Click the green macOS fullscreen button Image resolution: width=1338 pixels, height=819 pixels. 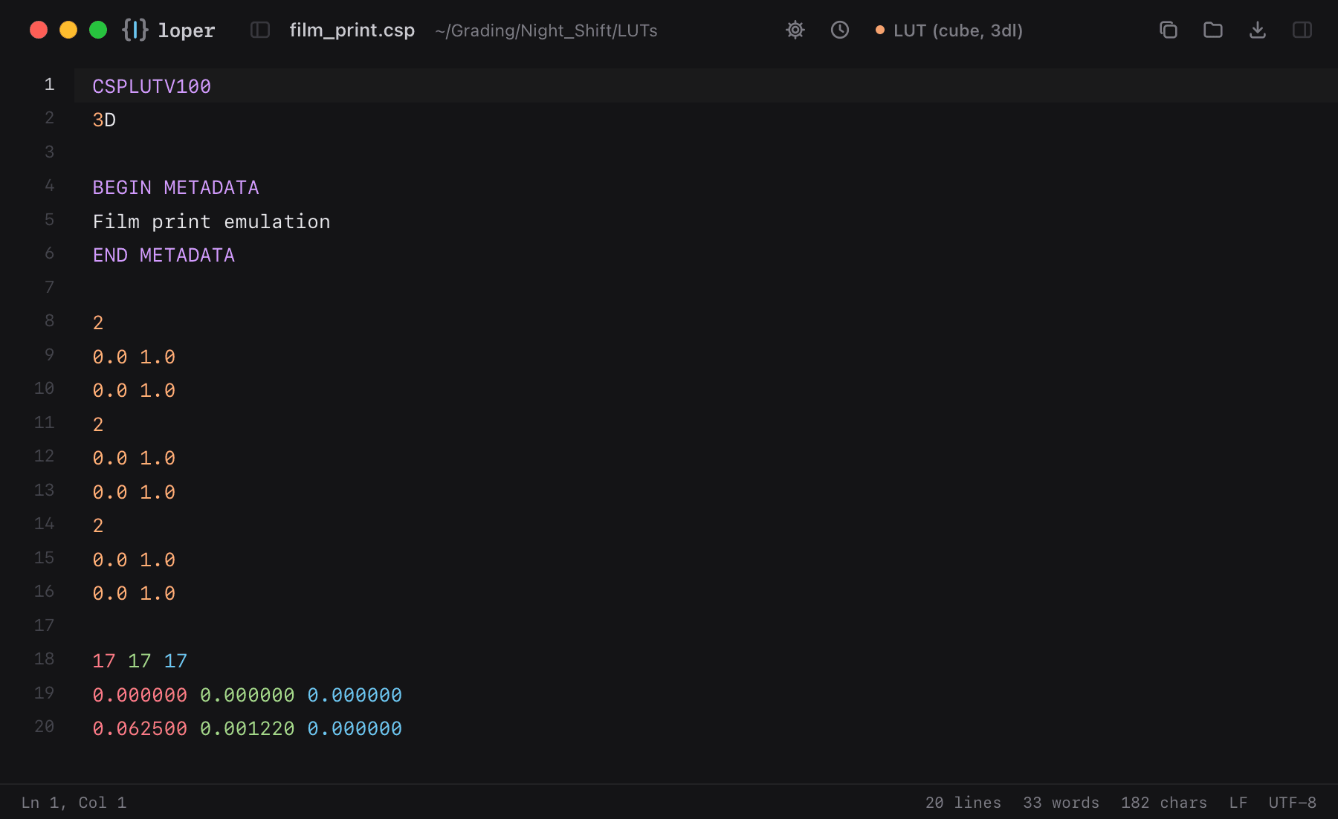pyautogui.click(x=98, y=30)
